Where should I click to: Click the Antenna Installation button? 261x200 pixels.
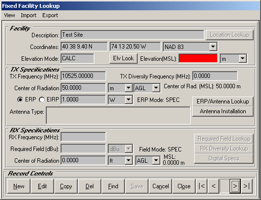[x=223, y=111]
